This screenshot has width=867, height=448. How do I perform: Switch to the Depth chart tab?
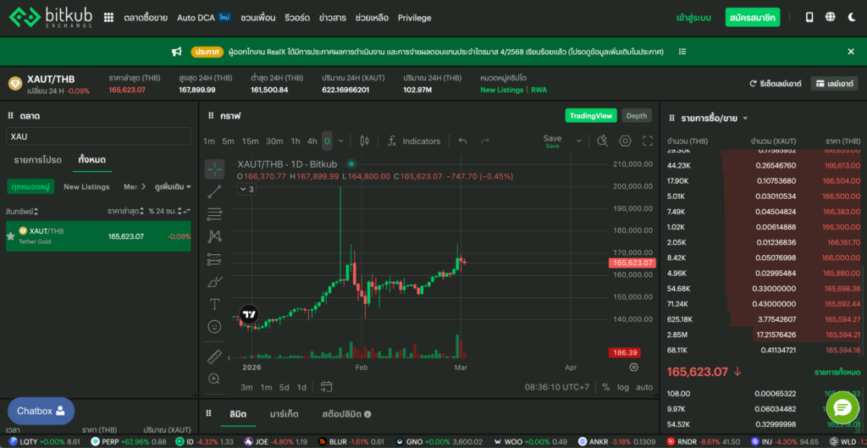click(x=636, y=116)
